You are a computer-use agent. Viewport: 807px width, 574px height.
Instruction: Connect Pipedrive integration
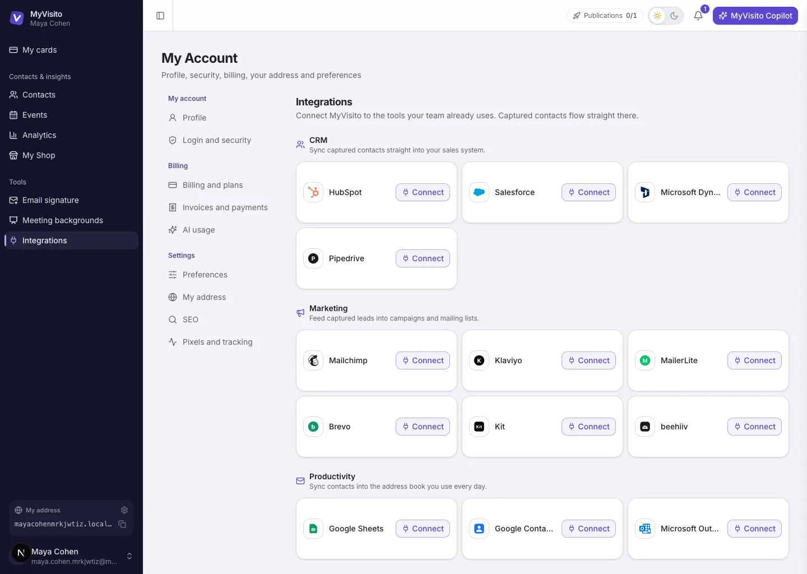tap(423, 258)
